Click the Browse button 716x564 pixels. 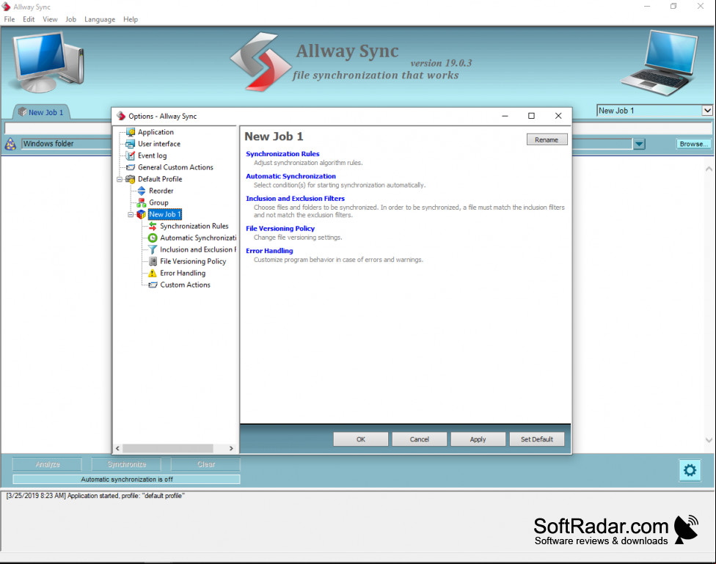pyautogui.click(x=694, y=144)
